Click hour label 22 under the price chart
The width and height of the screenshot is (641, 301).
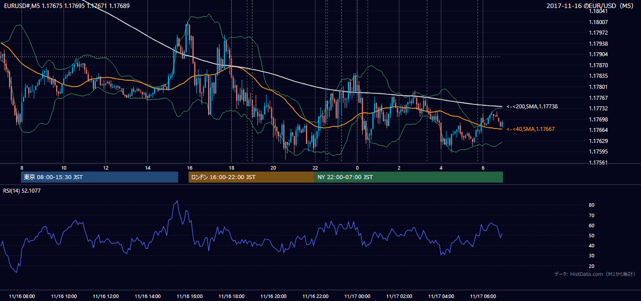315,168
